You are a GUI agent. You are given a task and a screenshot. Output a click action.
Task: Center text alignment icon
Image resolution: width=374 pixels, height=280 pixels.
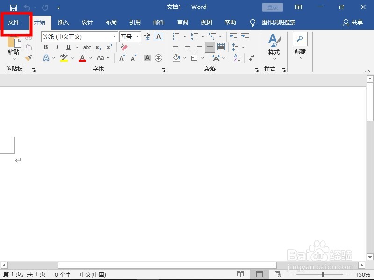coord(187,47)
